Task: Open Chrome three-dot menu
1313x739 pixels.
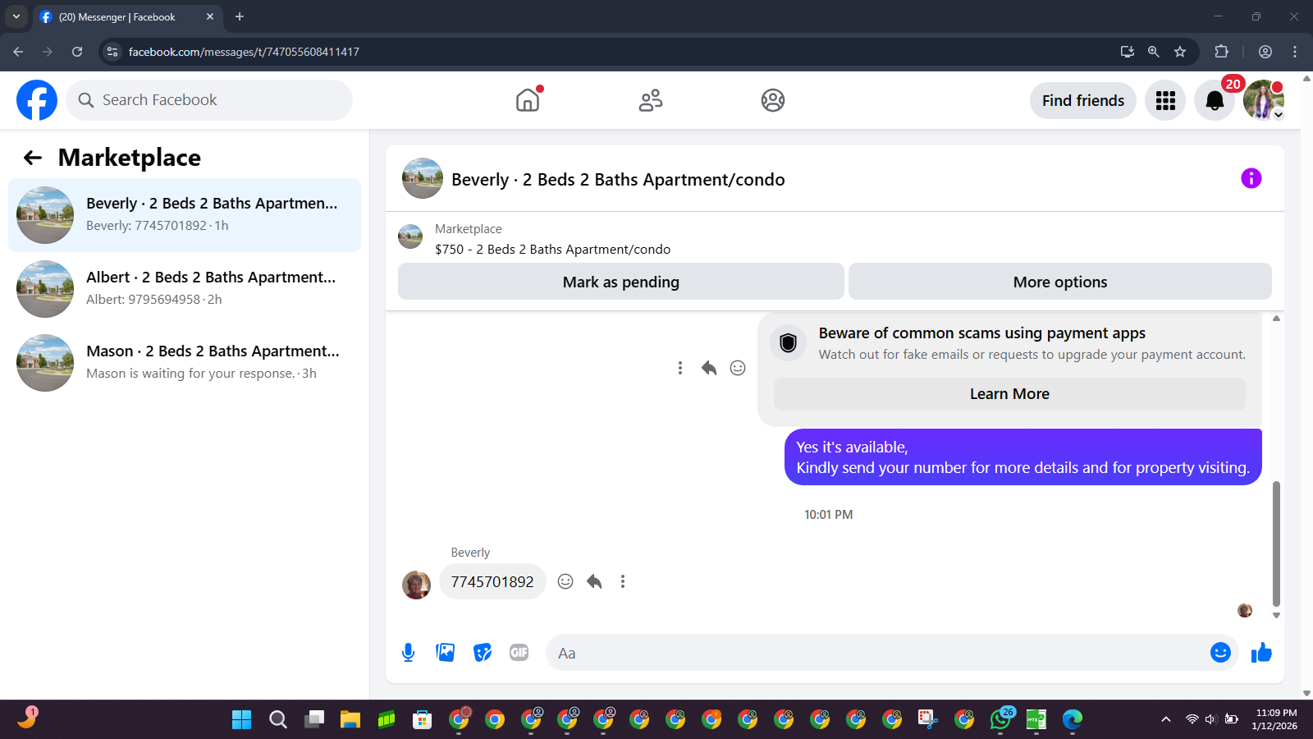Action: point(1295,52)
